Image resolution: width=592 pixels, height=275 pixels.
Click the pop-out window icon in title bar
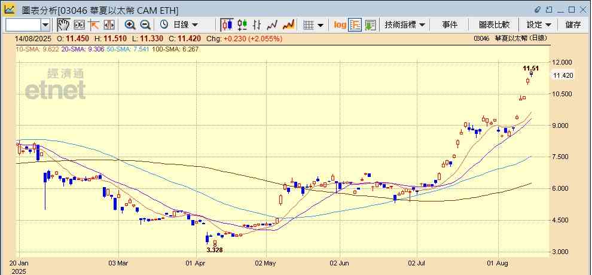[x=550, y=10]
